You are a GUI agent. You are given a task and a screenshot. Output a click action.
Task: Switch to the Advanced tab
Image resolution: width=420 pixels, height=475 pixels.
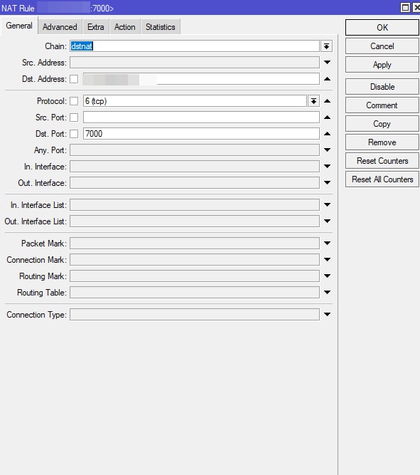[60, 27]
